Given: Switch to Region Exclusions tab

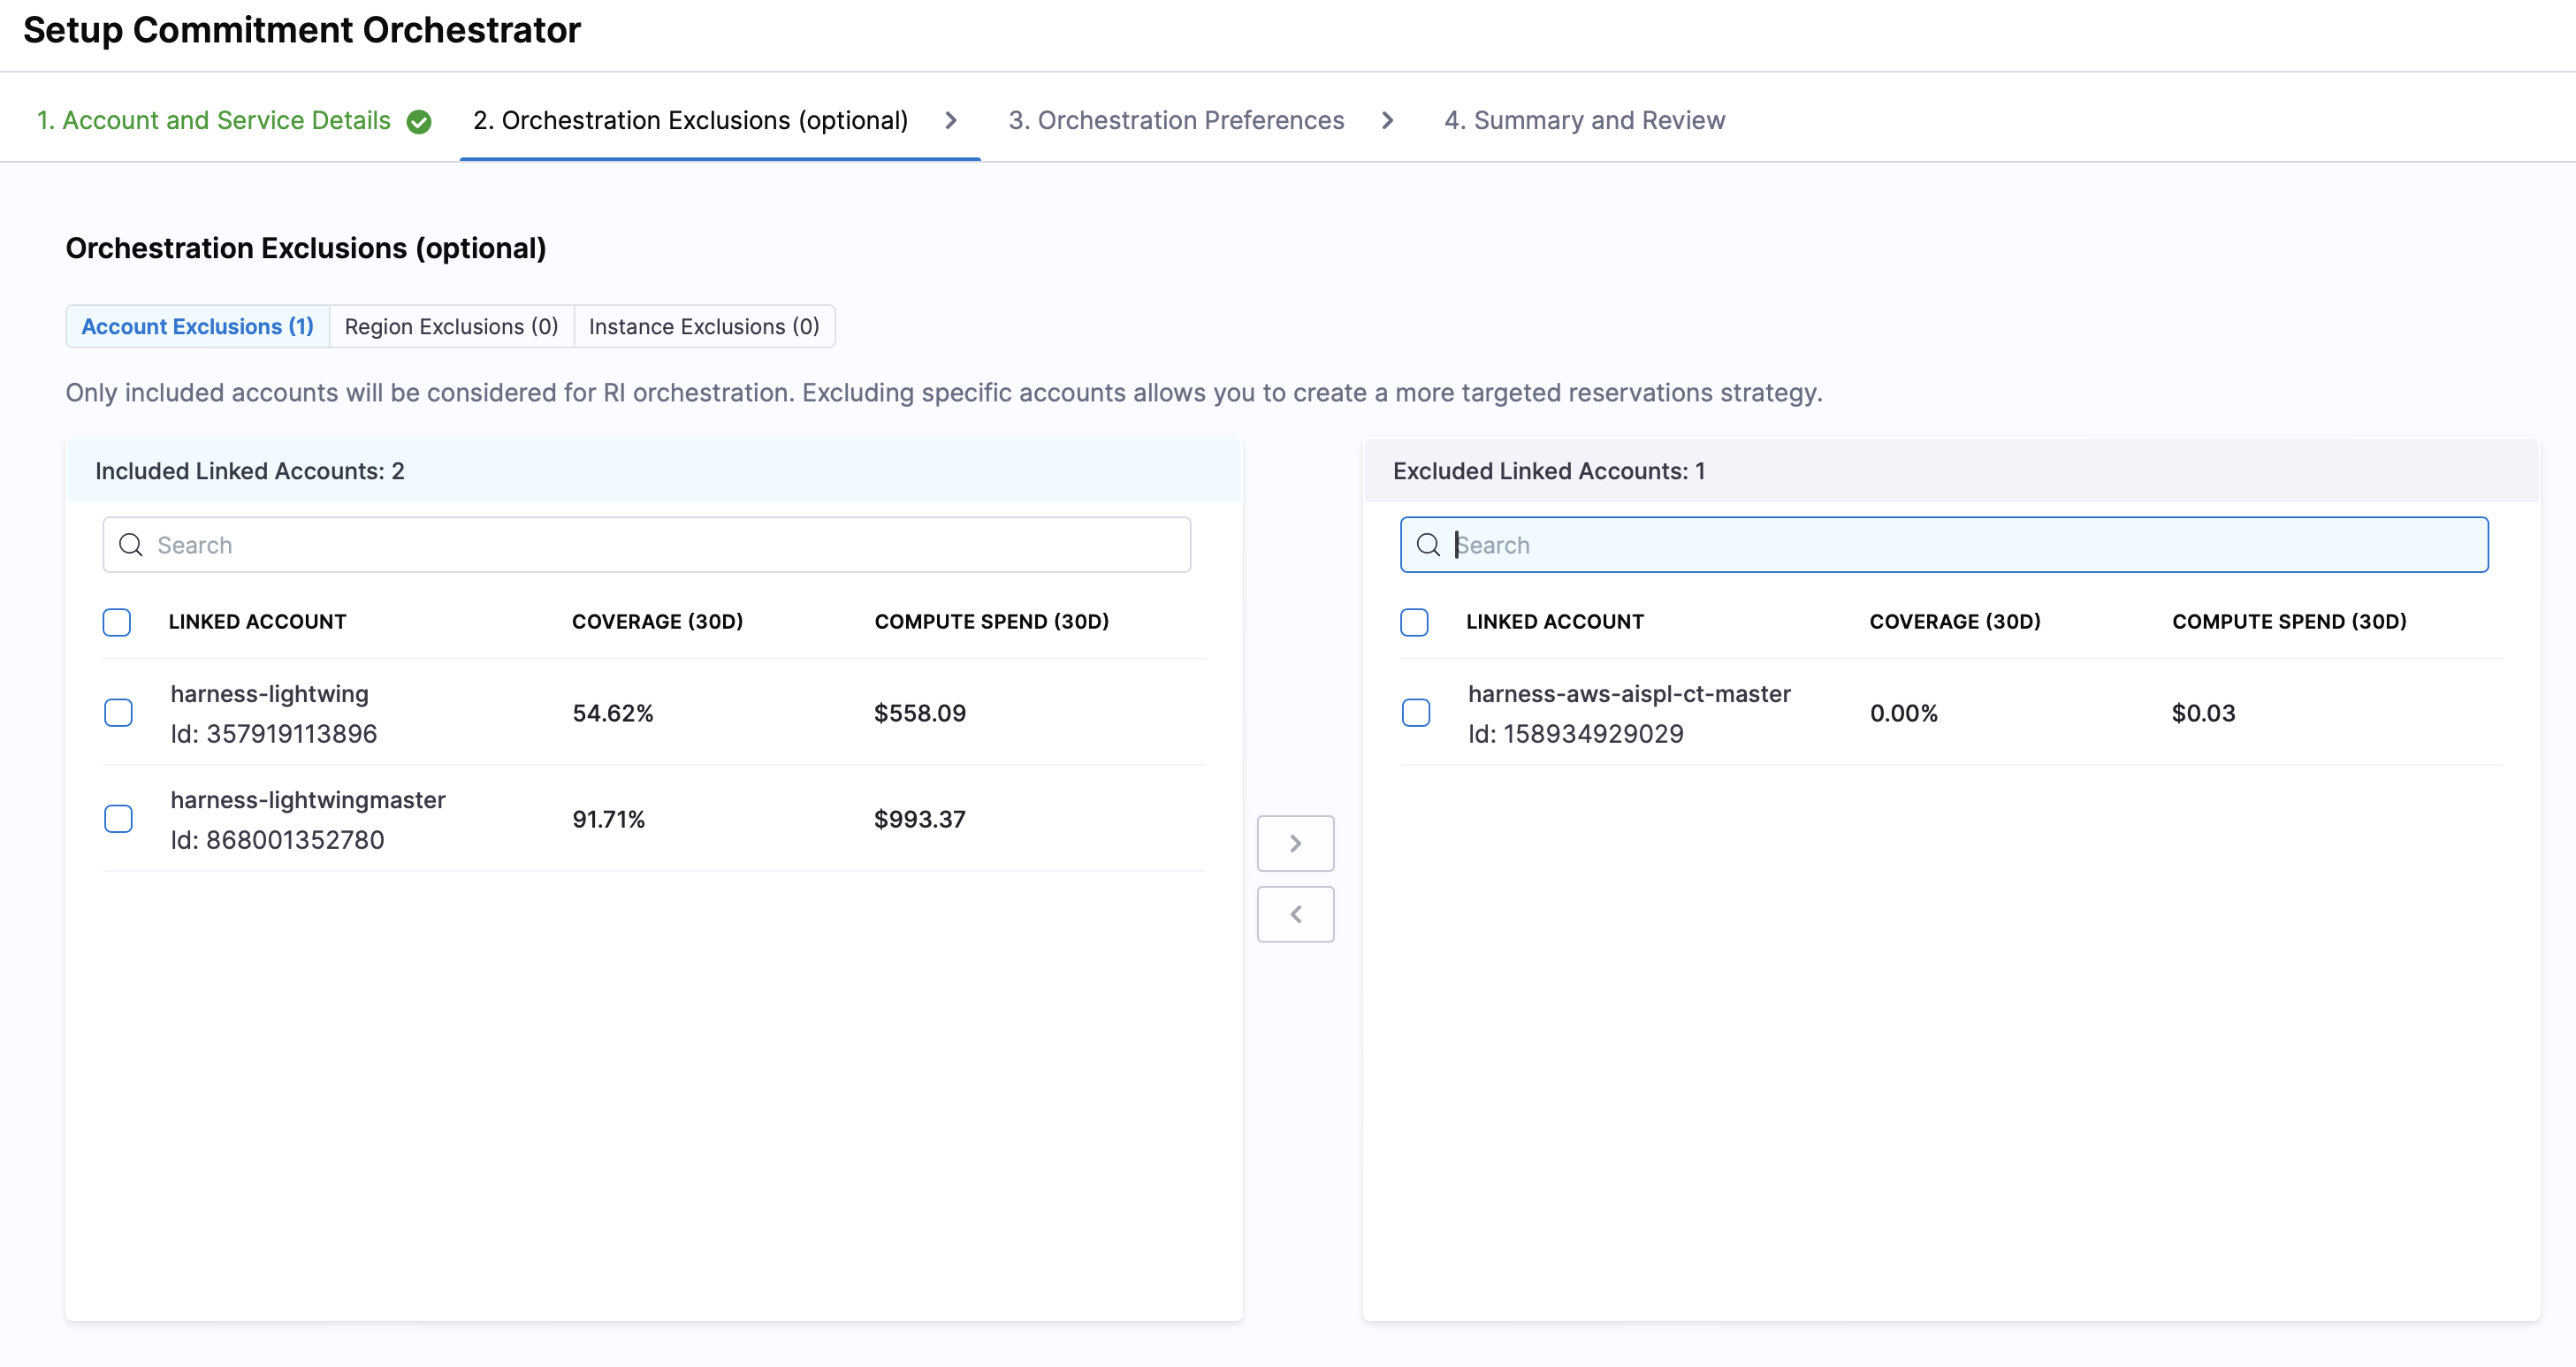Looking at the screenshot, I should [x=451, y=327].
